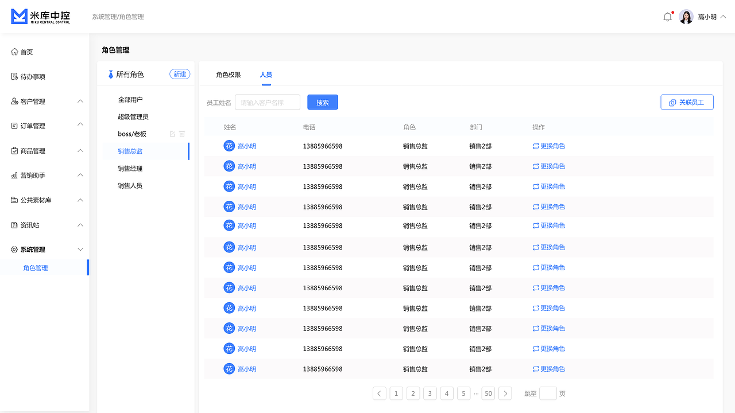
Task: Open the notification bell icon
Action: pyautogui.click(x=667, y=17)
